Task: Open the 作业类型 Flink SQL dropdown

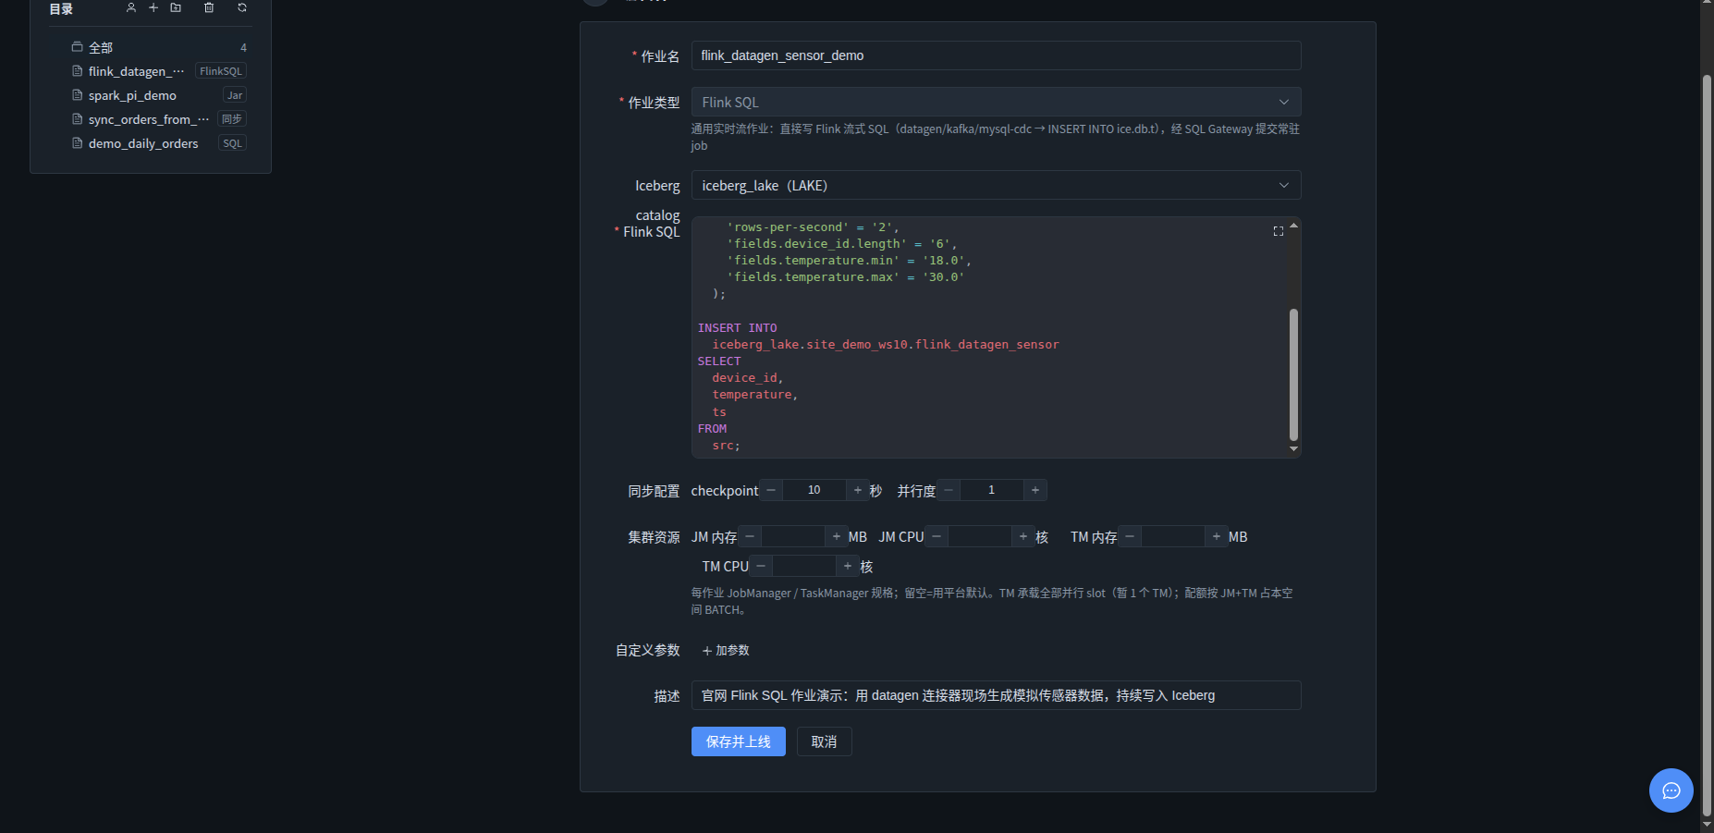Action: tap(996, 102)
